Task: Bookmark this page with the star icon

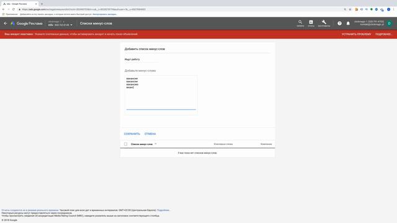Action: click(350, 9)
